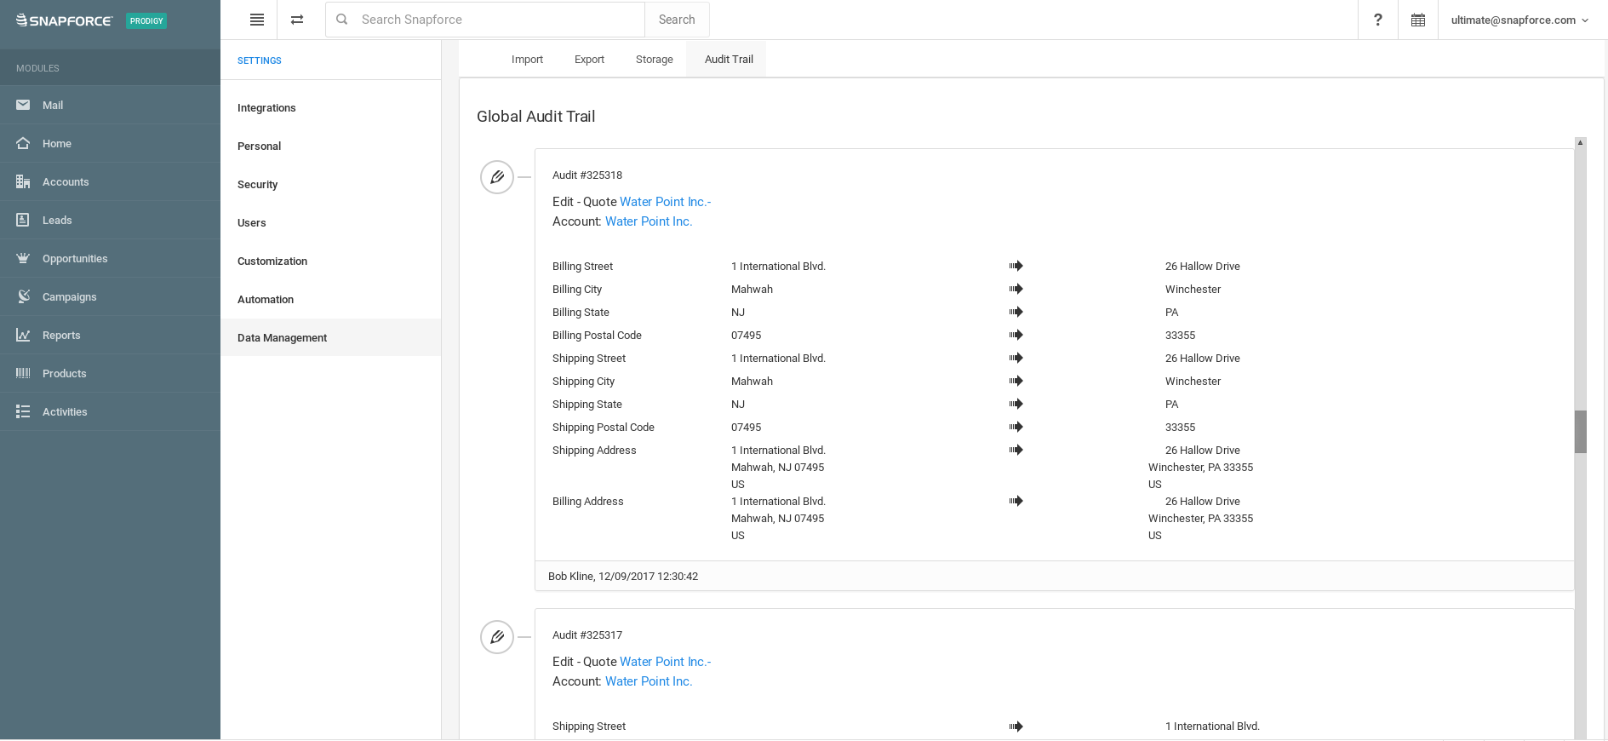Open the calendar icon in top bar
The height and width of the screenshot is (741, 1608).
tap(1418, 20)
